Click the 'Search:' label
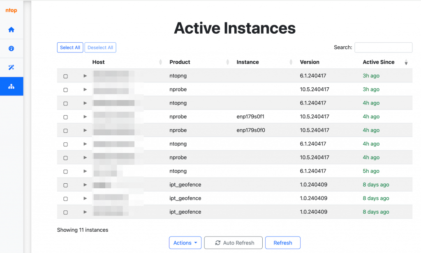 coord(343,48)
